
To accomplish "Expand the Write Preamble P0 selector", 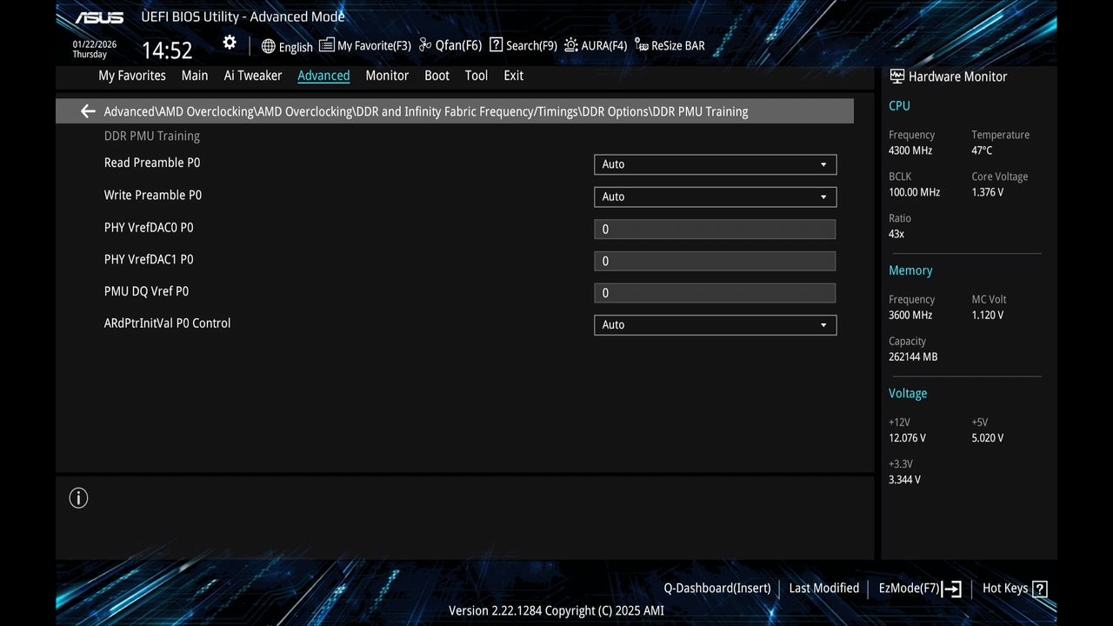I will [715, 196].
